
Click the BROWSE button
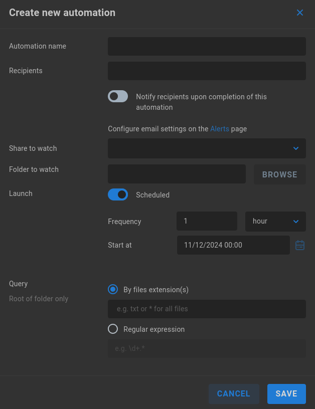click(x=279, y=174)
